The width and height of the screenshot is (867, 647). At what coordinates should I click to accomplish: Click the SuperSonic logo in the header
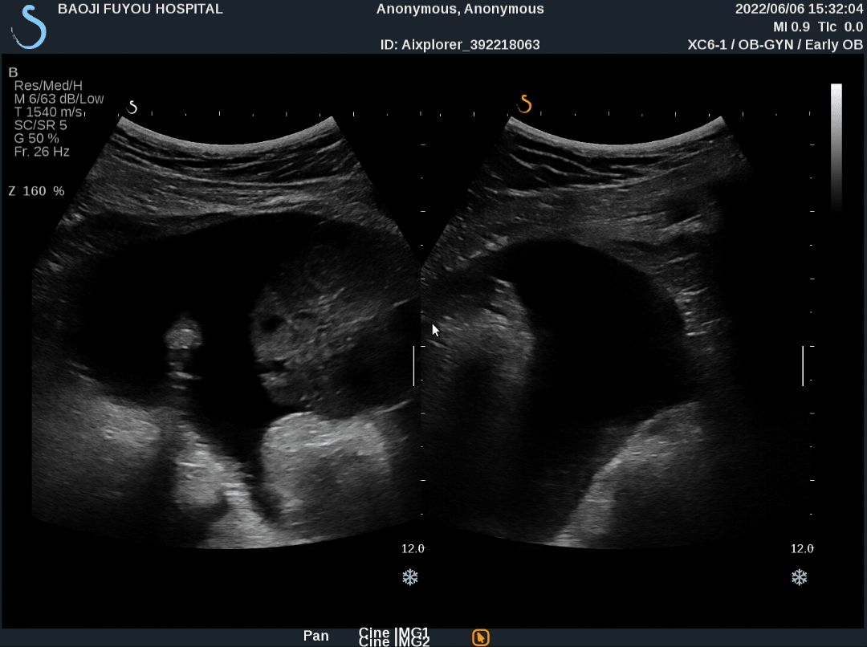[x=29, y=26]
